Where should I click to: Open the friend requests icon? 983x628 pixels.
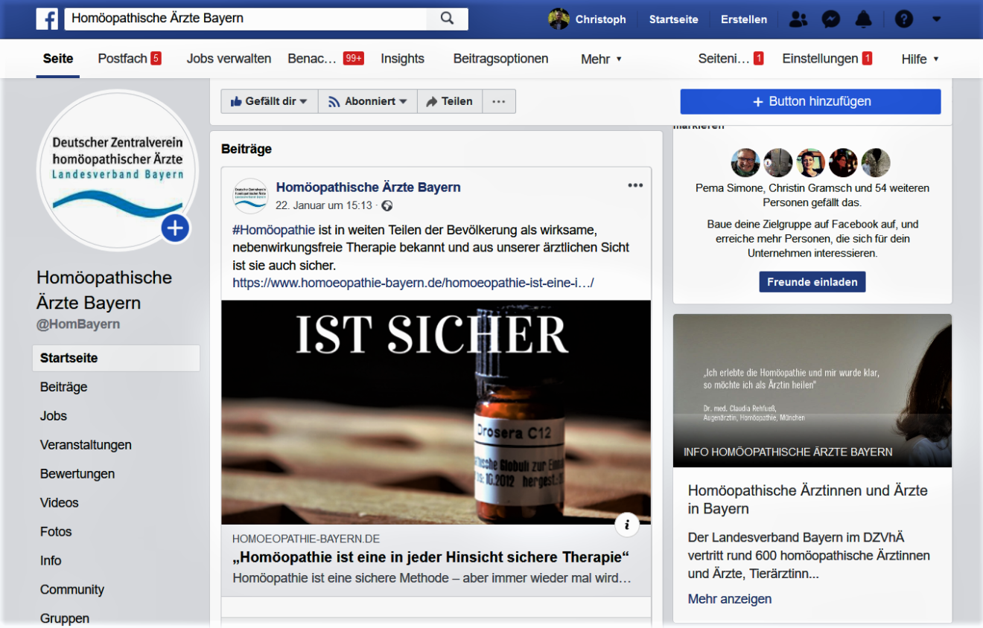tap(798, 19)
